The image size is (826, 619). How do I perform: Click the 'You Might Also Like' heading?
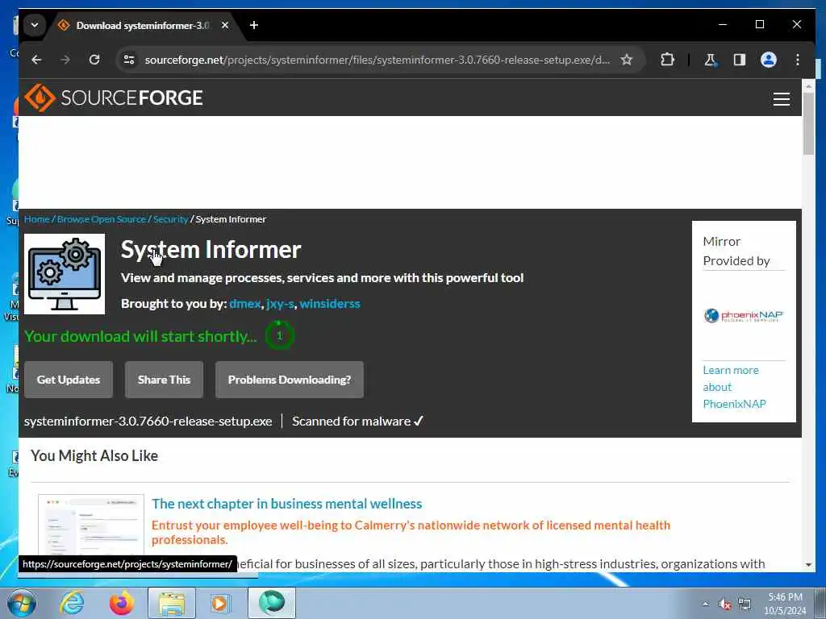click(94, 456)
